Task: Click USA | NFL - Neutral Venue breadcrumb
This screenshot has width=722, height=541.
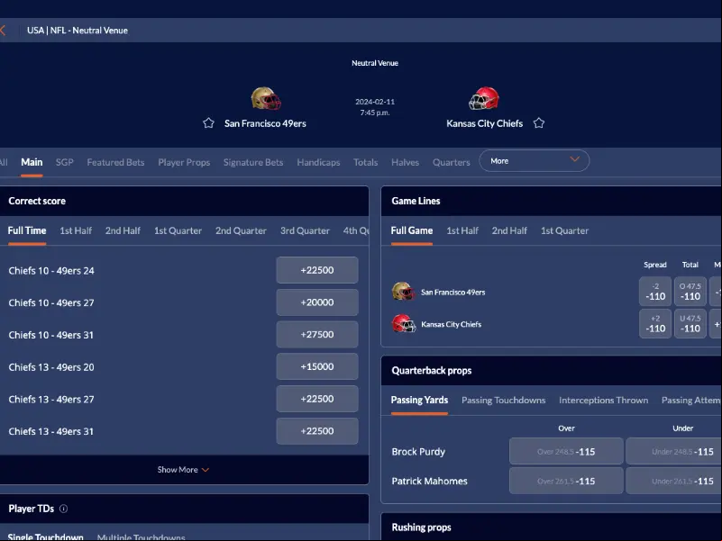Action: (78, 31)
